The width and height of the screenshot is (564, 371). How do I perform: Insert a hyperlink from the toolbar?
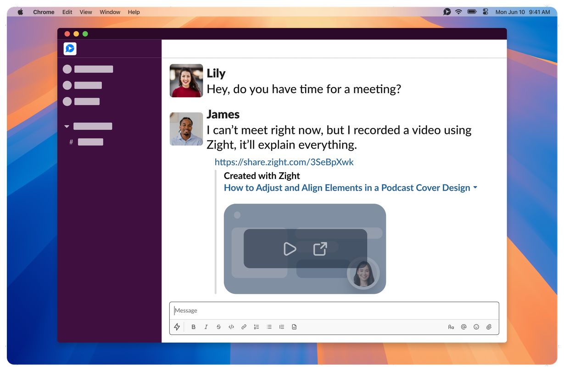(x=244, y=327)
